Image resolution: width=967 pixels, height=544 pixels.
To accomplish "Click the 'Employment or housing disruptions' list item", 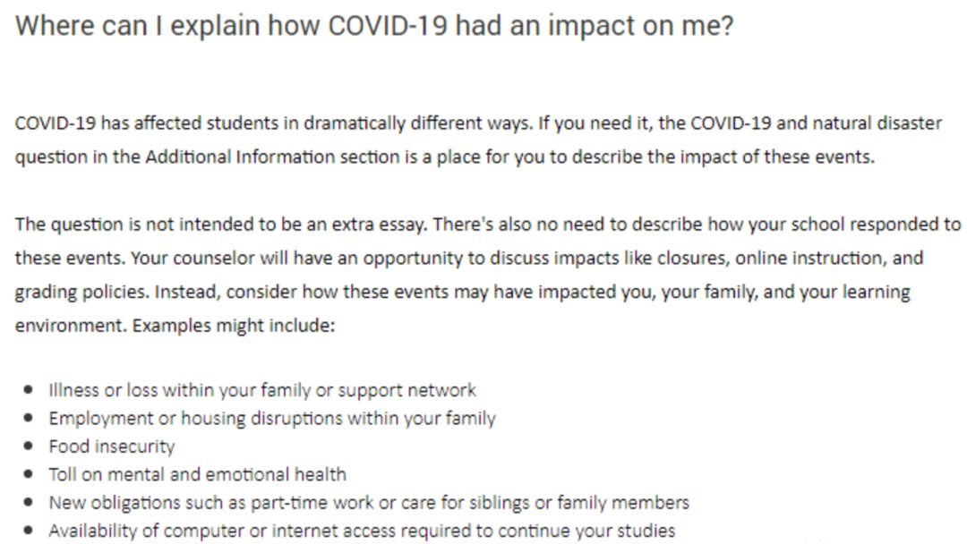I will click(272, 419).
